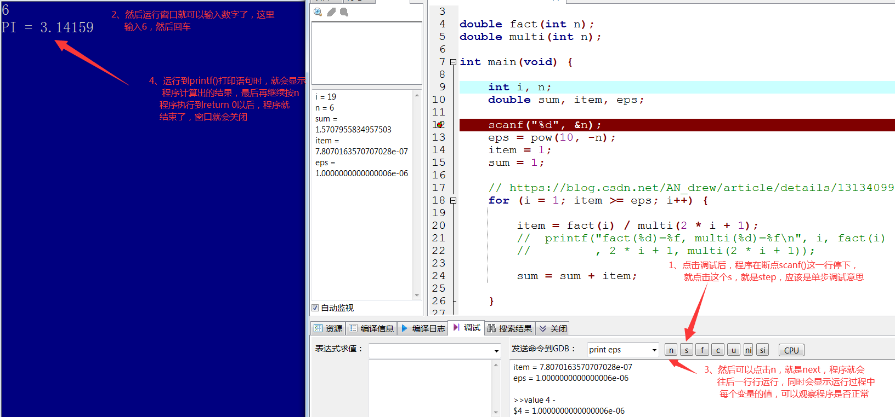Open the 表达式求值 expression dropdown

(x=496, y=350)
